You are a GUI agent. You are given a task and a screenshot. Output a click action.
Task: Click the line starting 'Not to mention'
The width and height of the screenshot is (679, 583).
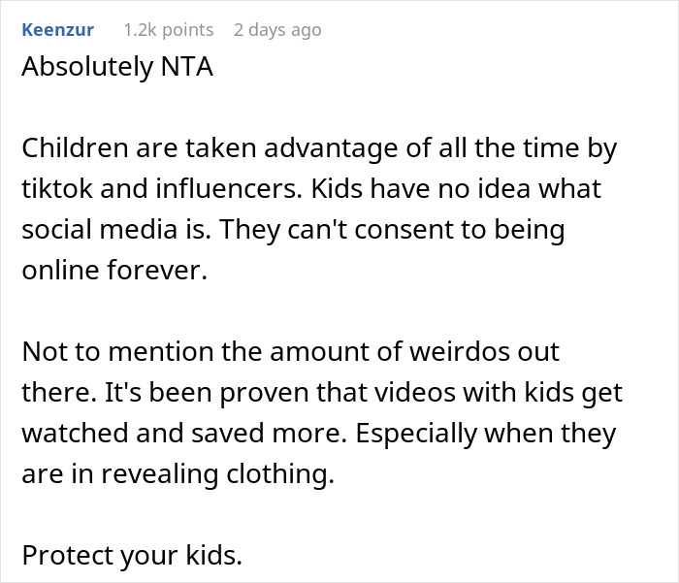tap(291, 351)
